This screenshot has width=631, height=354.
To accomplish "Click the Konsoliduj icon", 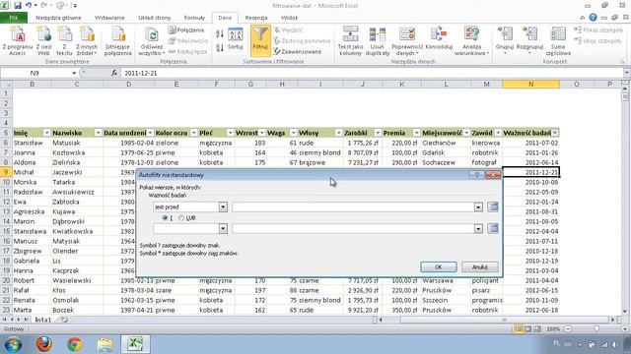I will pos(439,39).
